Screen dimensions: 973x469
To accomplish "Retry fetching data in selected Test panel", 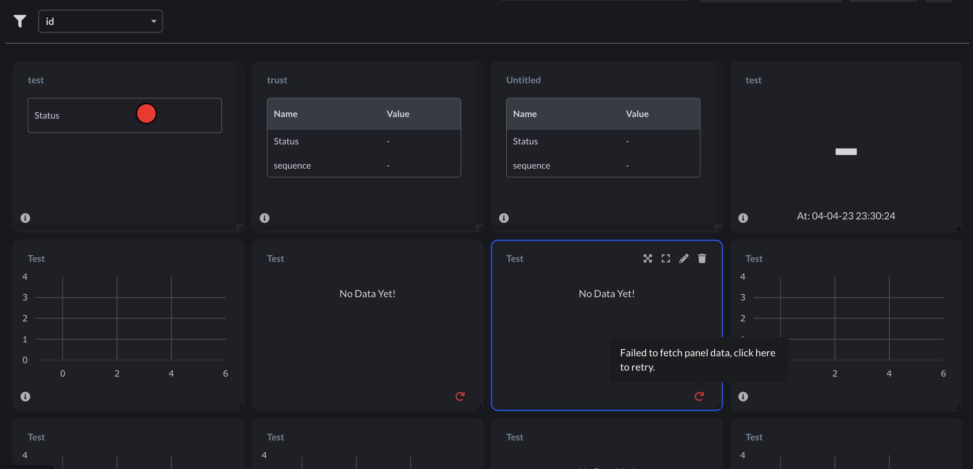I will pyautogui.click(x=699, y=396).
